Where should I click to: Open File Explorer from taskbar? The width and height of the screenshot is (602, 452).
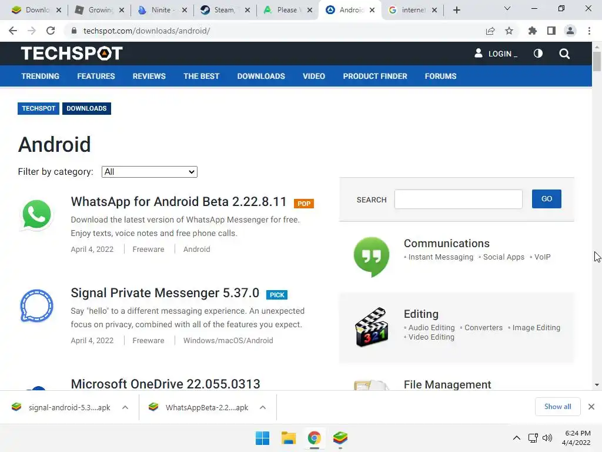[288, 438]
